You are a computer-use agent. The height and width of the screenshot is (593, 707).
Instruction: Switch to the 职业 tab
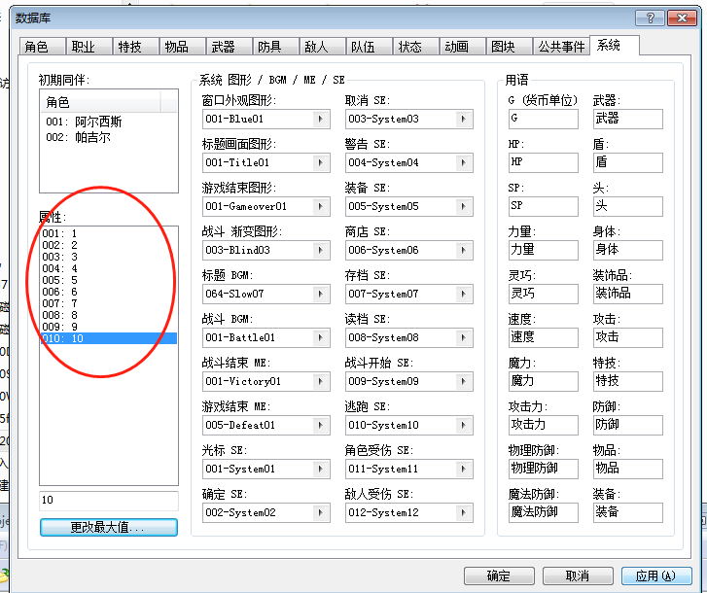pyautogui.click(x=89, y=47)
